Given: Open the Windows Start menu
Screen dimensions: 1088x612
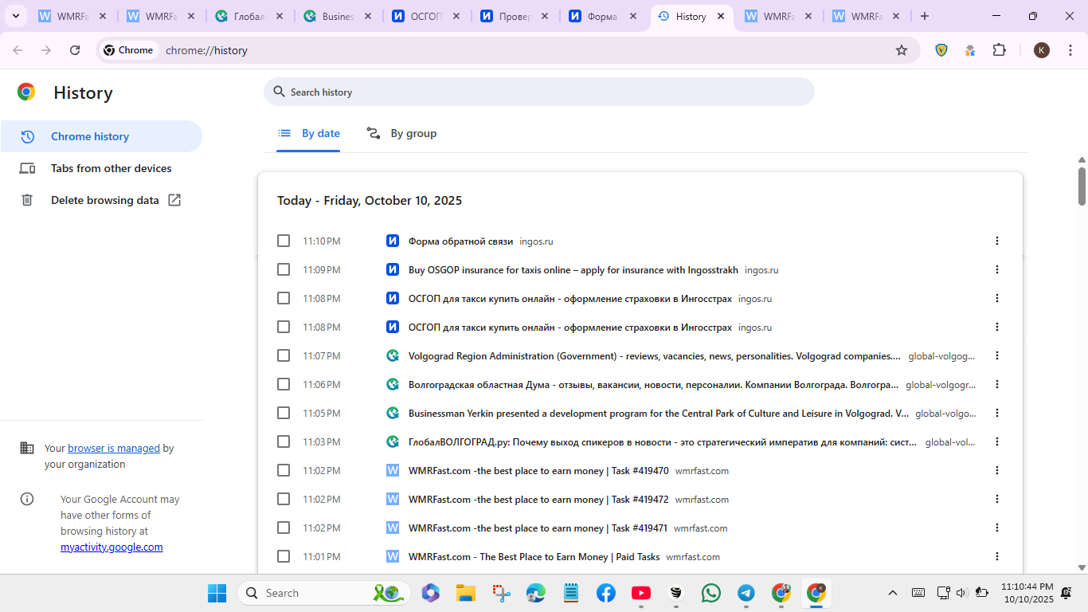Looking at the screenshot, I should (217, 593).
